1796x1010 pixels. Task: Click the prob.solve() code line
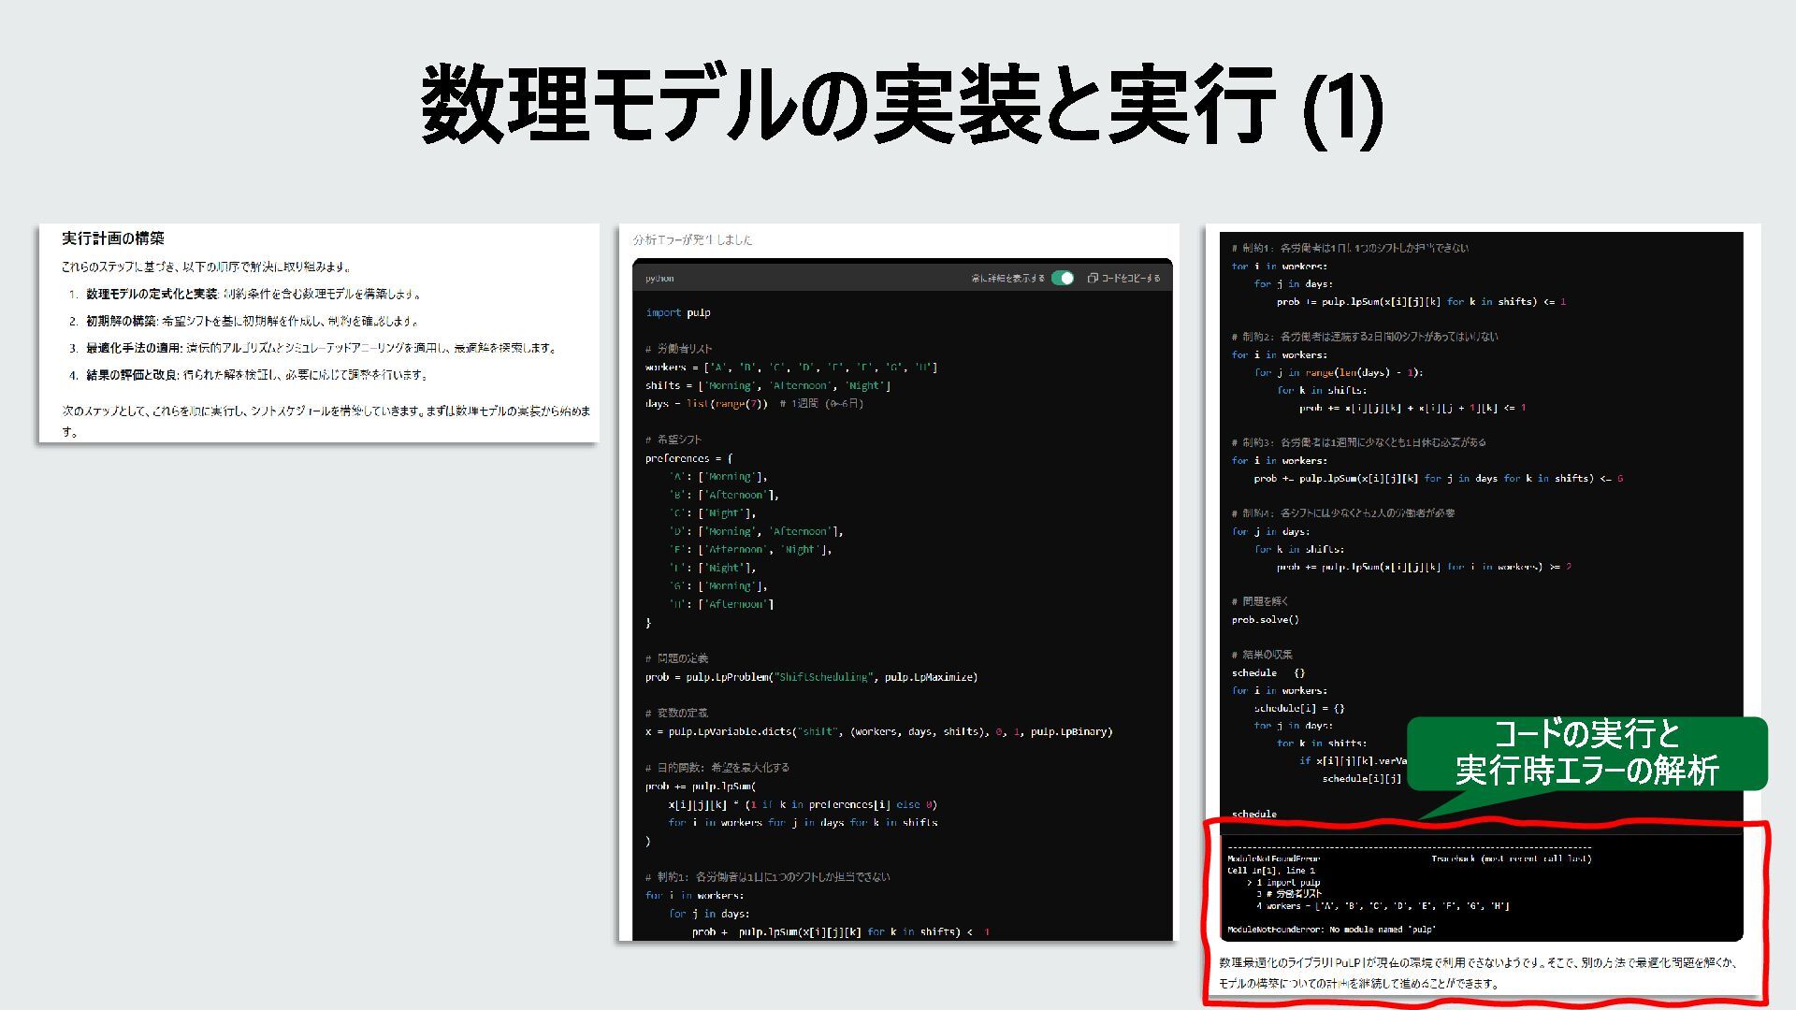click(1265, 619)
